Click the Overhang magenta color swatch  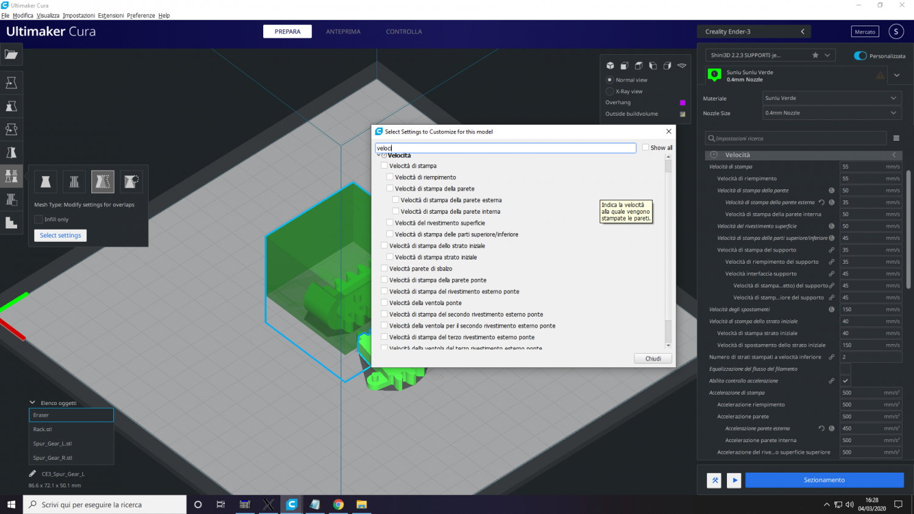(x=682, y=102)
